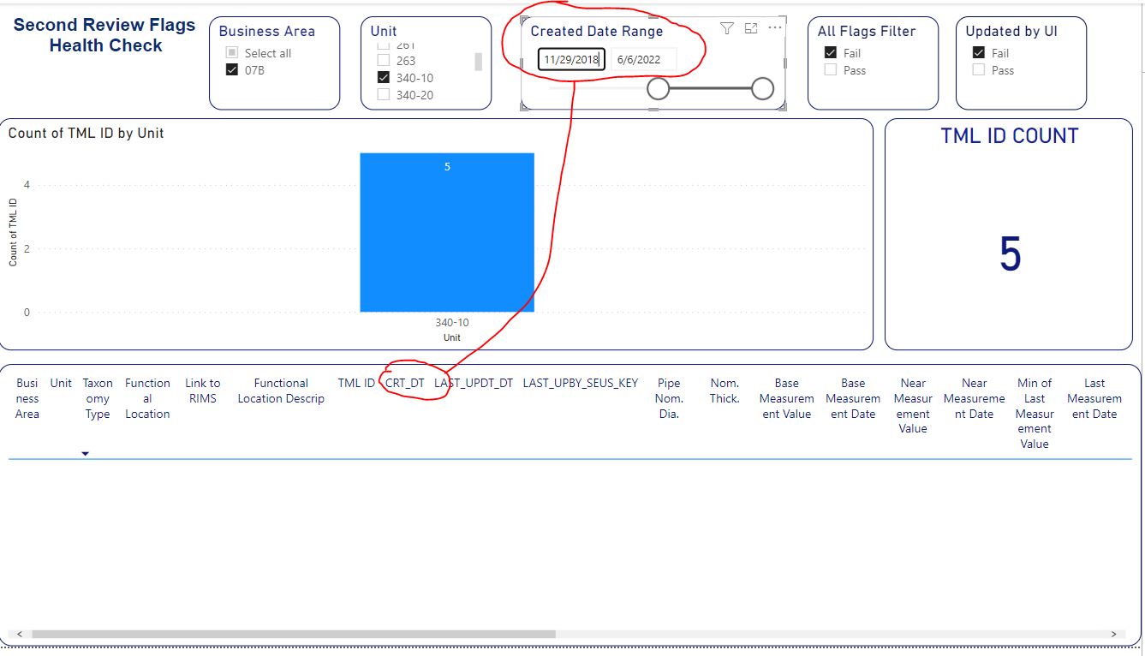The width and height of the screenshot is (1145, 656).
Task: Click the All Flags Filter title
Action: pos(867,31)
